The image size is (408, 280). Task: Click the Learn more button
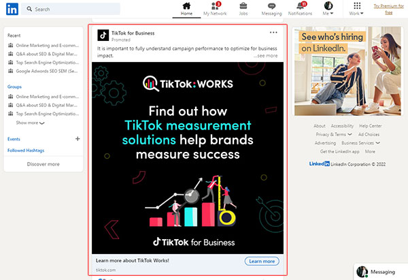coord(262,261)
